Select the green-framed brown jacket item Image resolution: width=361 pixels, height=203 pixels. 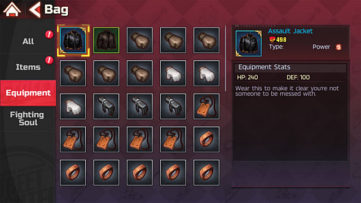[x=106, y=40]
